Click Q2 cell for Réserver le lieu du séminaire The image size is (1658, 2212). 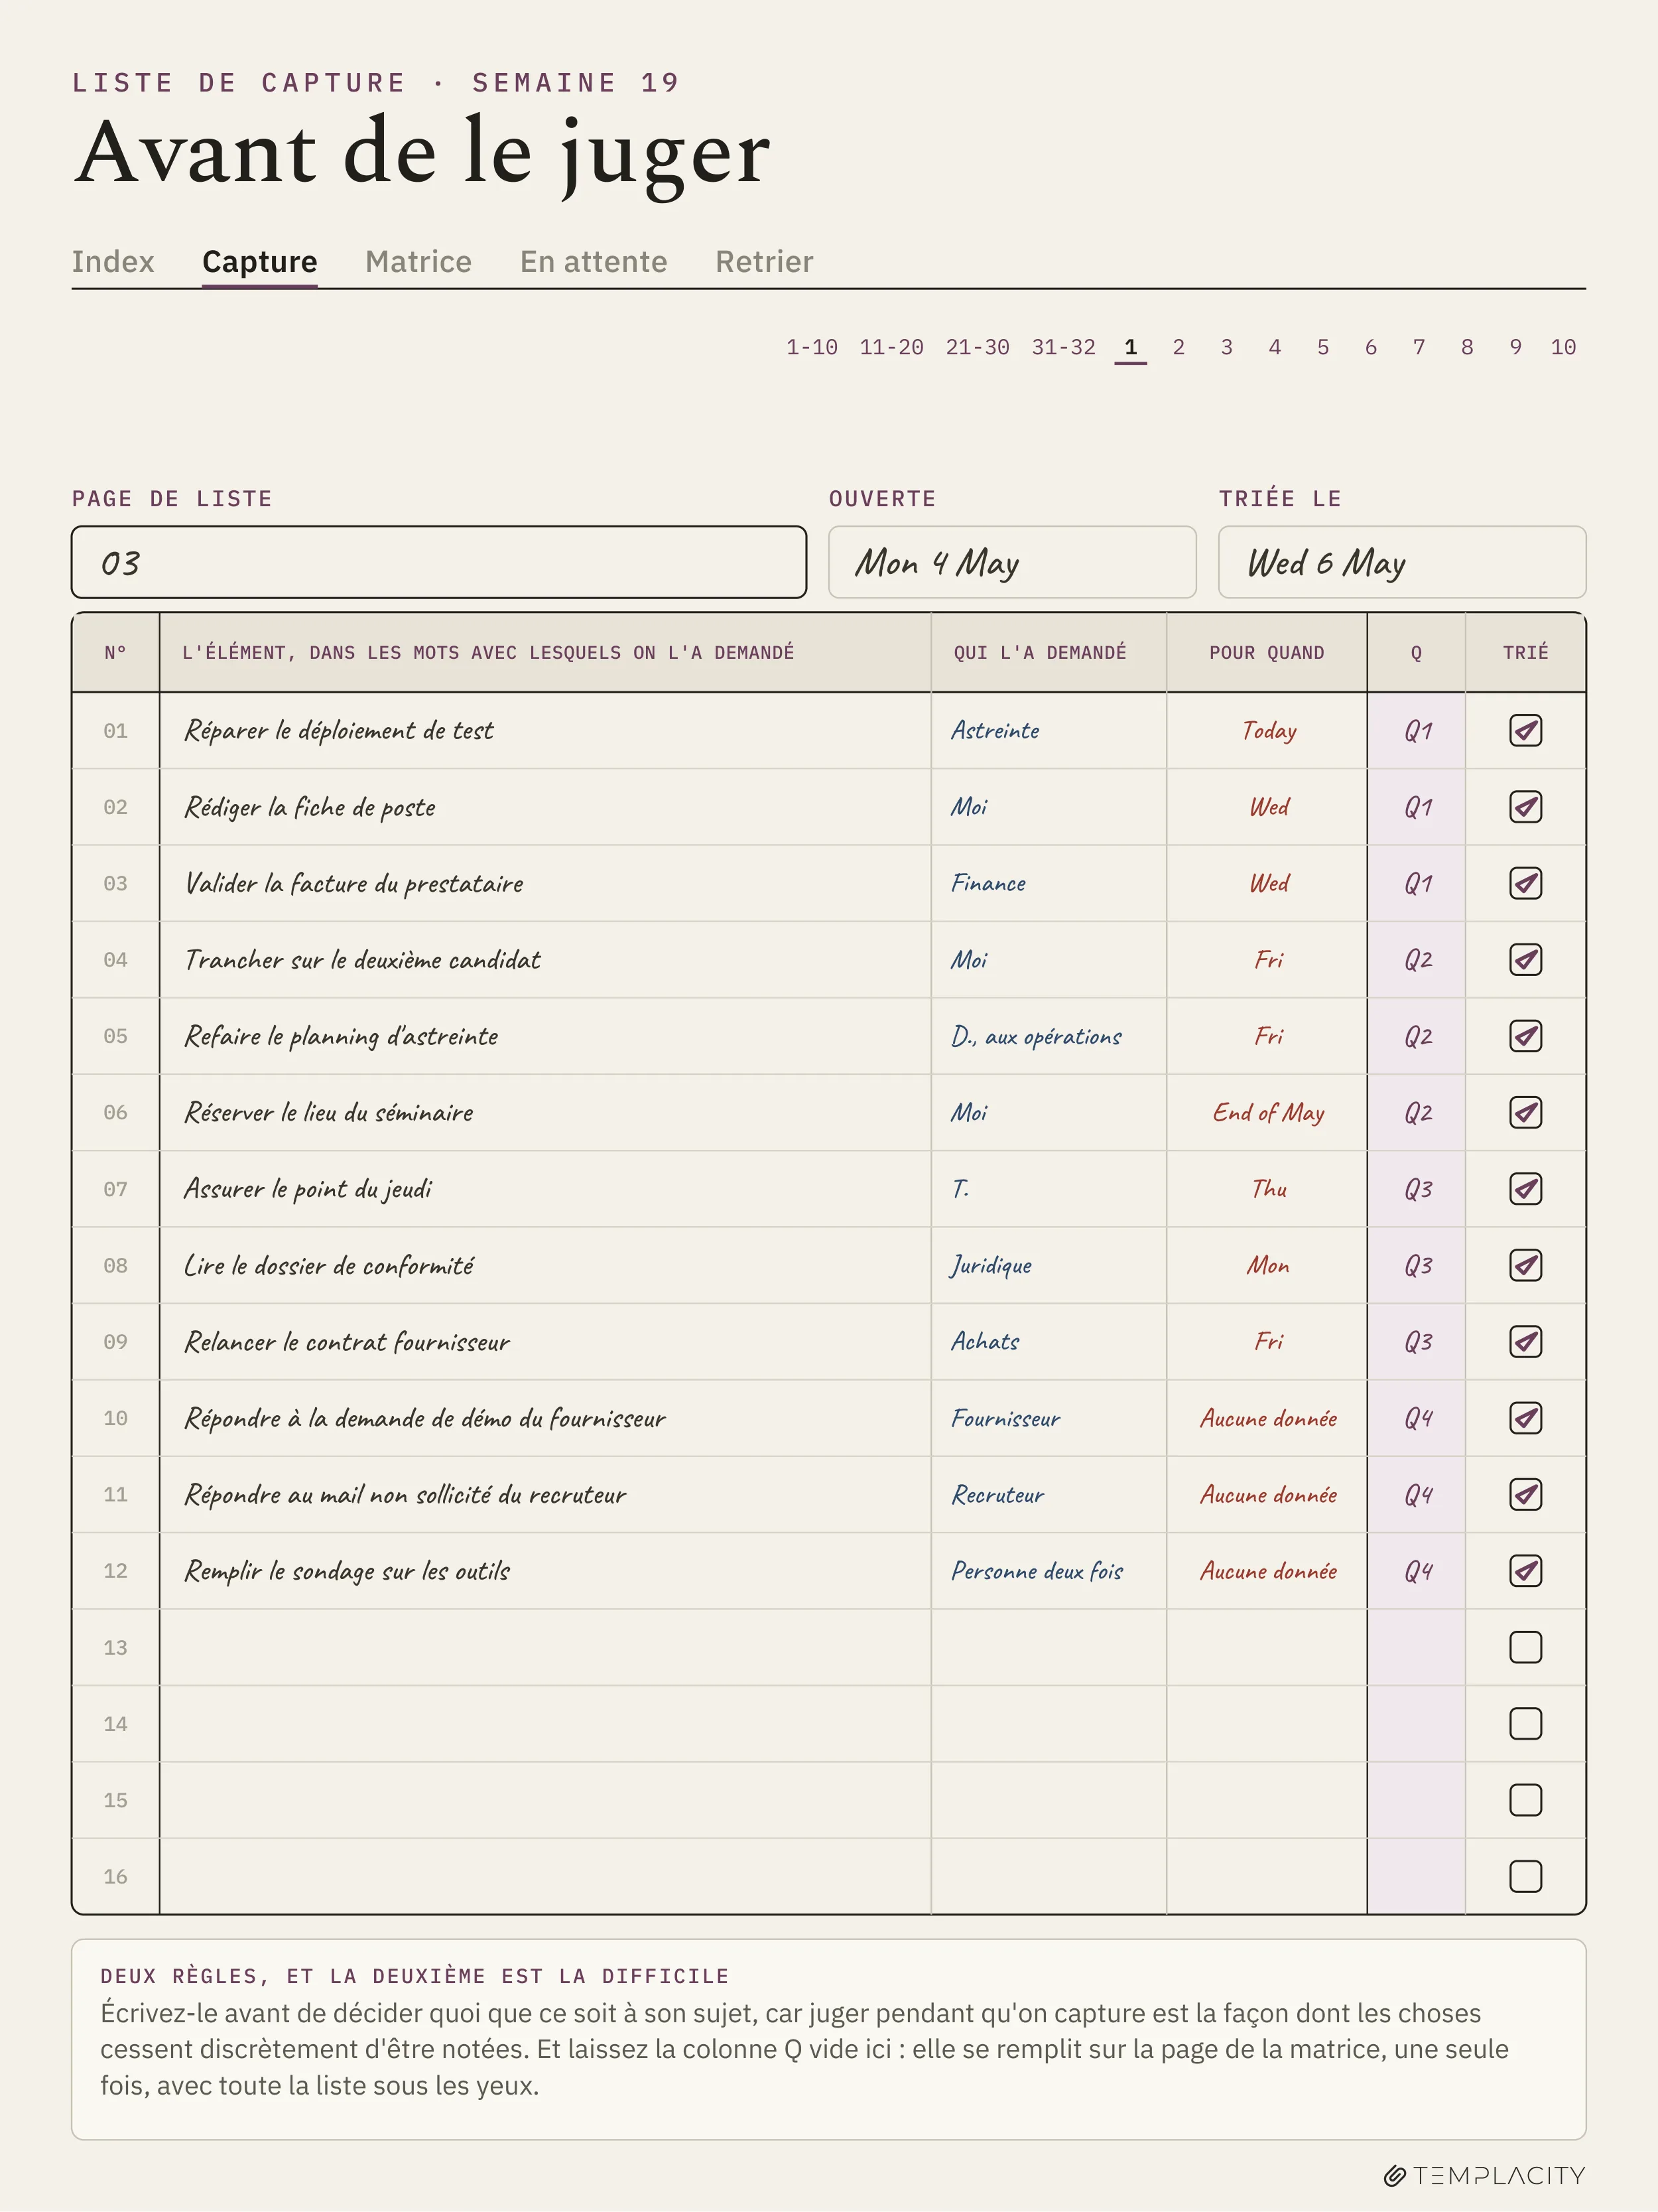click(1416, 1112)
